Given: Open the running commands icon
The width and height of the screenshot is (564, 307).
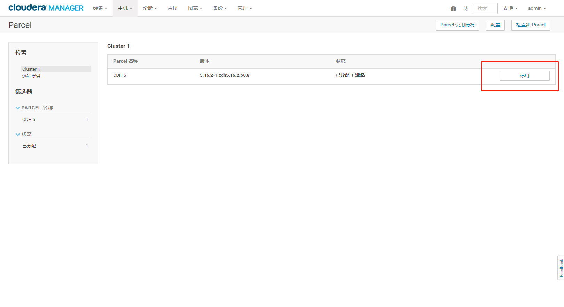Looking at the screenshot, I should (x=465, y=8).
